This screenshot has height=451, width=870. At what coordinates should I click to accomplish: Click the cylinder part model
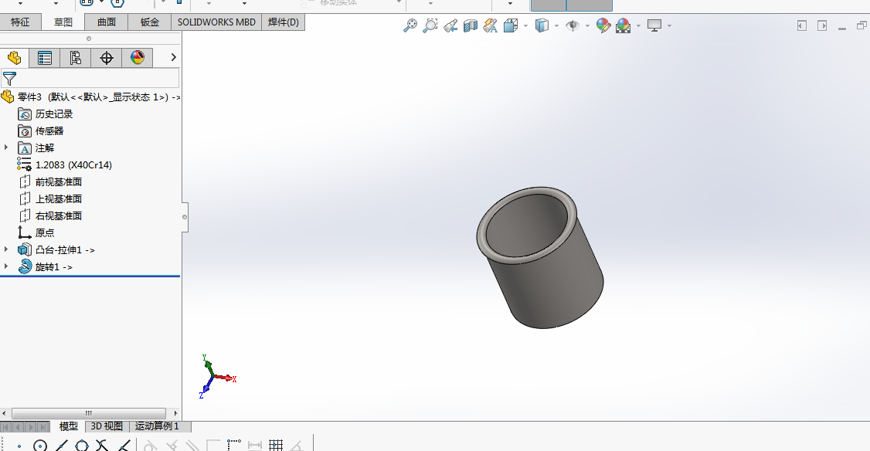[540, 257]
